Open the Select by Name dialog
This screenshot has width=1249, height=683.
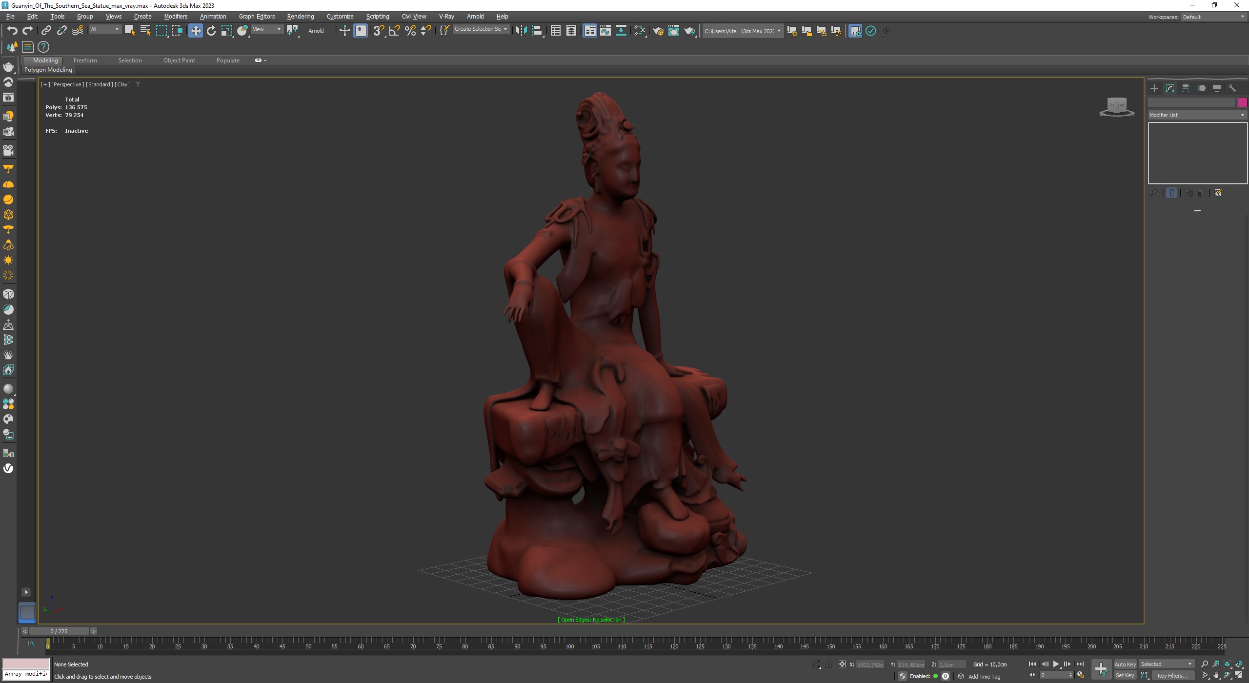(x=145, y=31)
